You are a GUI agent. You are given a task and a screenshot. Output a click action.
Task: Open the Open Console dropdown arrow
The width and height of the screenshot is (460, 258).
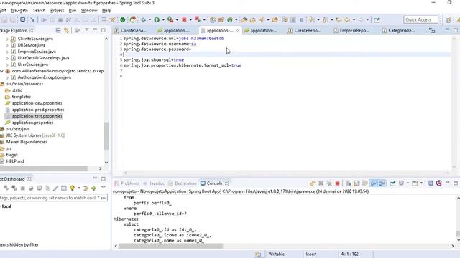tap(421, 183)
